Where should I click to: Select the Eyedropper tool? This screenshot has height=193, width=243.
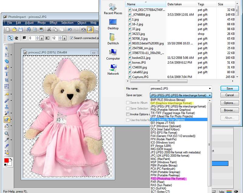(7, 140)
